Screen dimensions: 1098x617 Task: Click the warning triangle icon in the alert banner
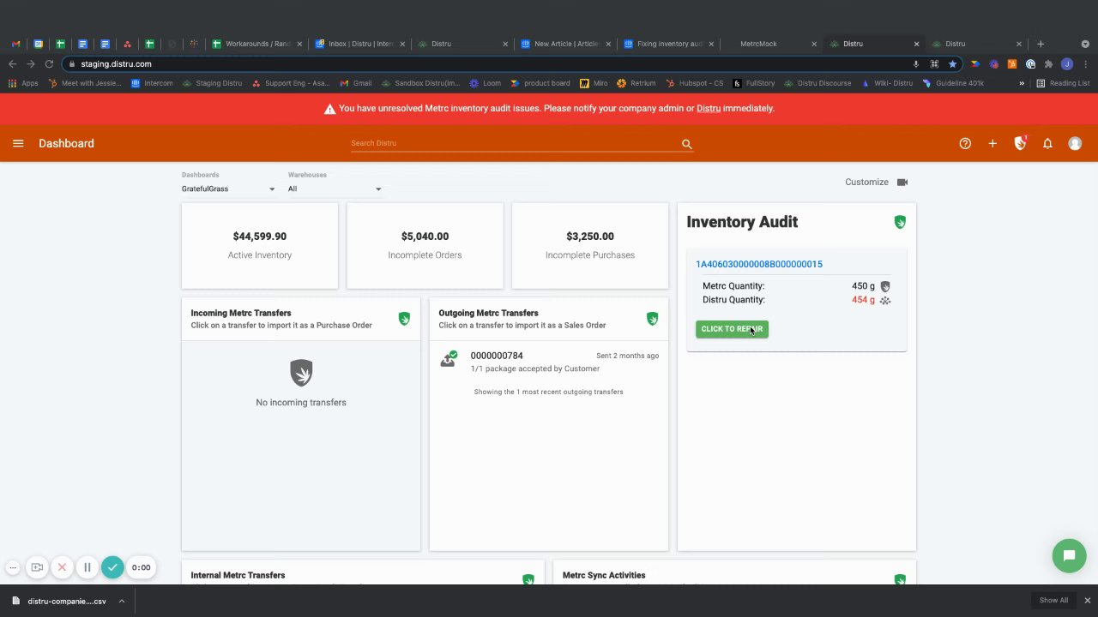pyautogui.click(x=329, y=109)
